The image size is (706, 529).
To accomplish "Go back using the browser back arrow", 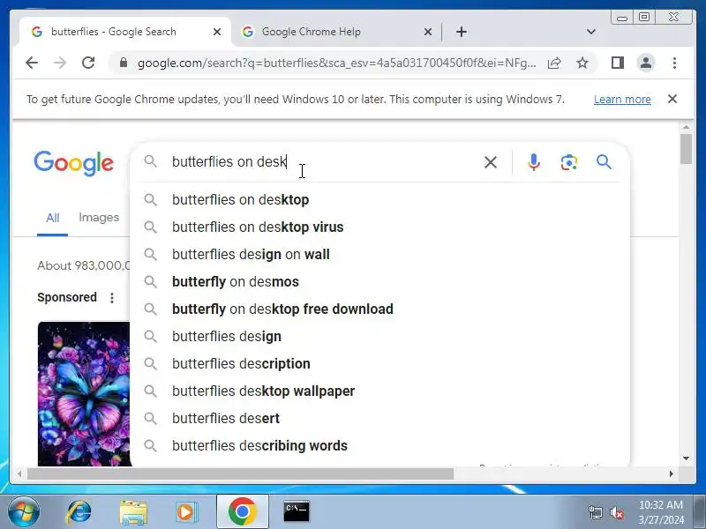I will 32,63.
